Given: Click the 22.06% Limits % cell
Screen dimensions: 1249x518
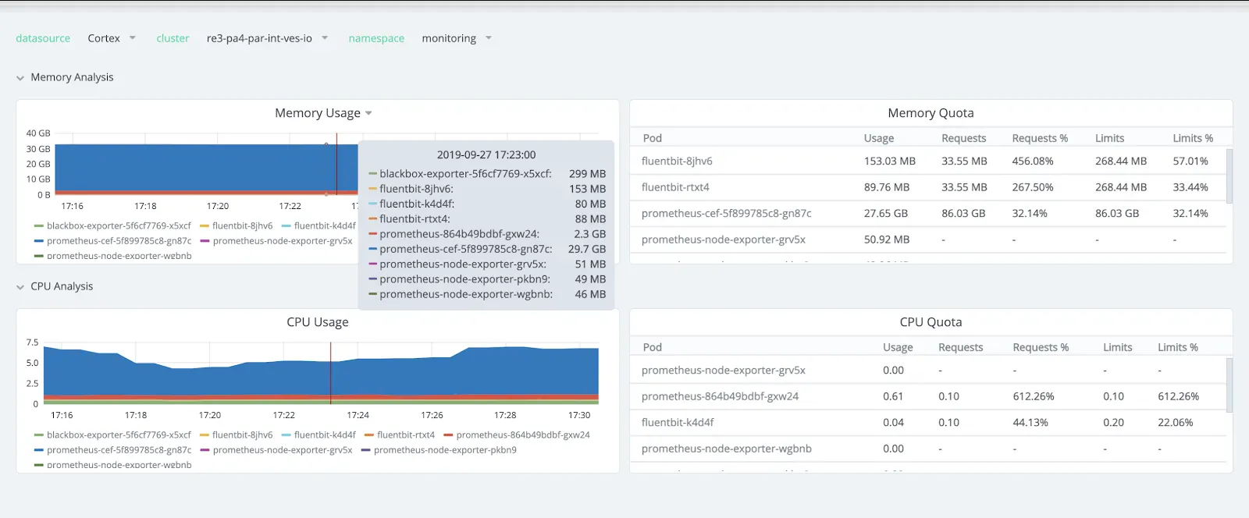Looking at the screenshot, I should pyautogui.click(x=1176, y=423).
